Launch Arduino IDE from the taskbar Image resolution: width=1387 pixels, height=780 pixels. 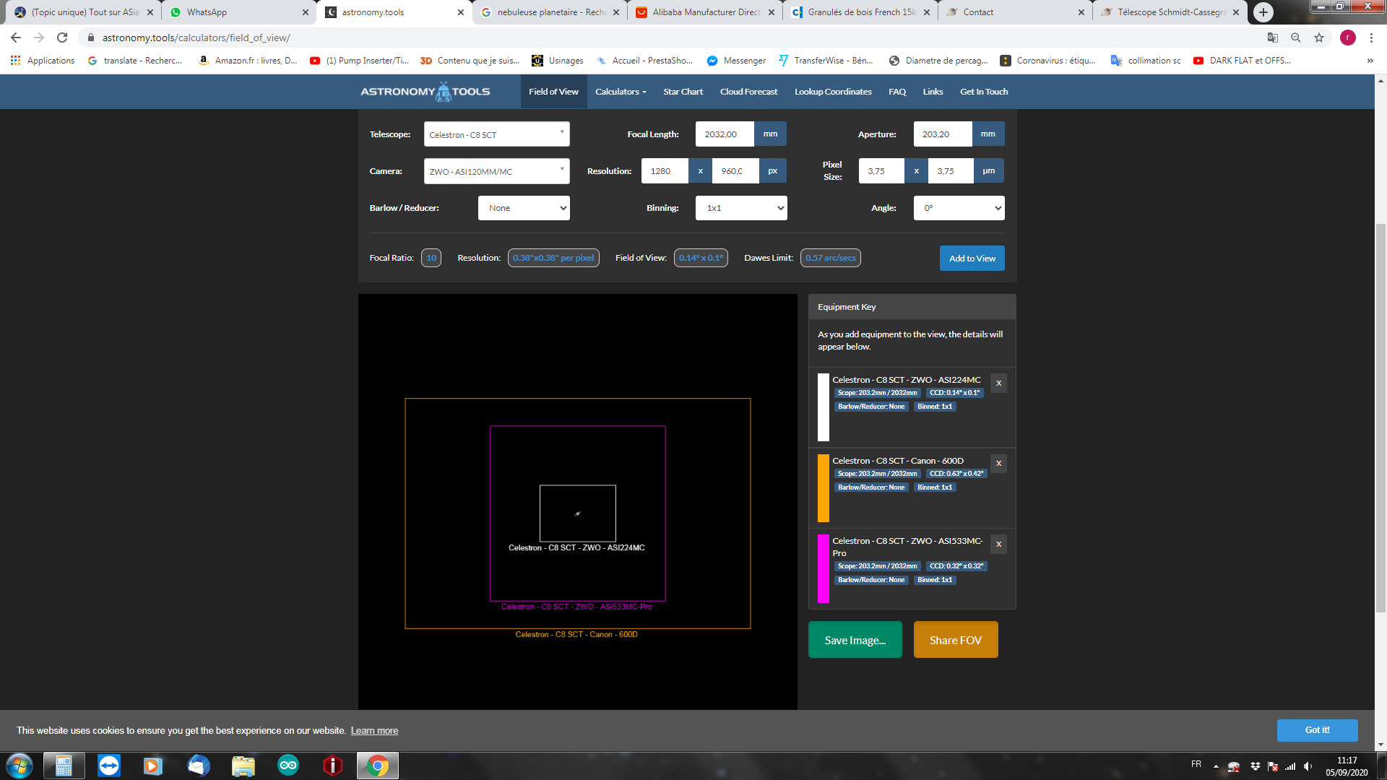[x=288, y=766]
